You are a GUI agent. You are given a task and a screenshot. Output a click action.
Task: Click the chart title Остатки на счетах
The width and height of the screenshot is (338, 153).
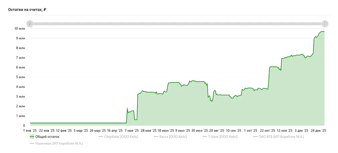(27, 10)
